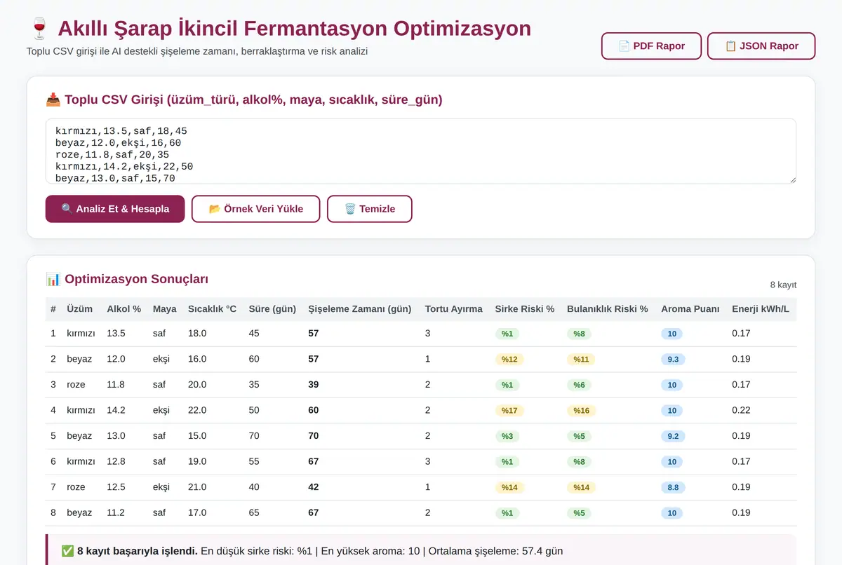Click the Maya column header
The width and height of the screenshot is (842, 565).
(x=165, y=309)
